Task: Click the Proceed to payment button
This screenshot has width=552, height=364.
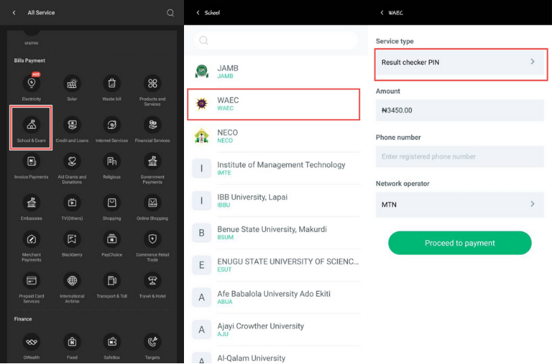Action: pyautogui.click(x=460, y=243)
